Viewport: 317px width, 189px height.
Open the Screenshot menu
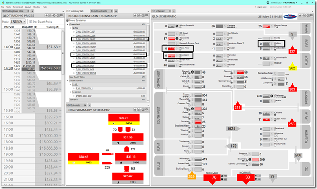pos(18,7)
